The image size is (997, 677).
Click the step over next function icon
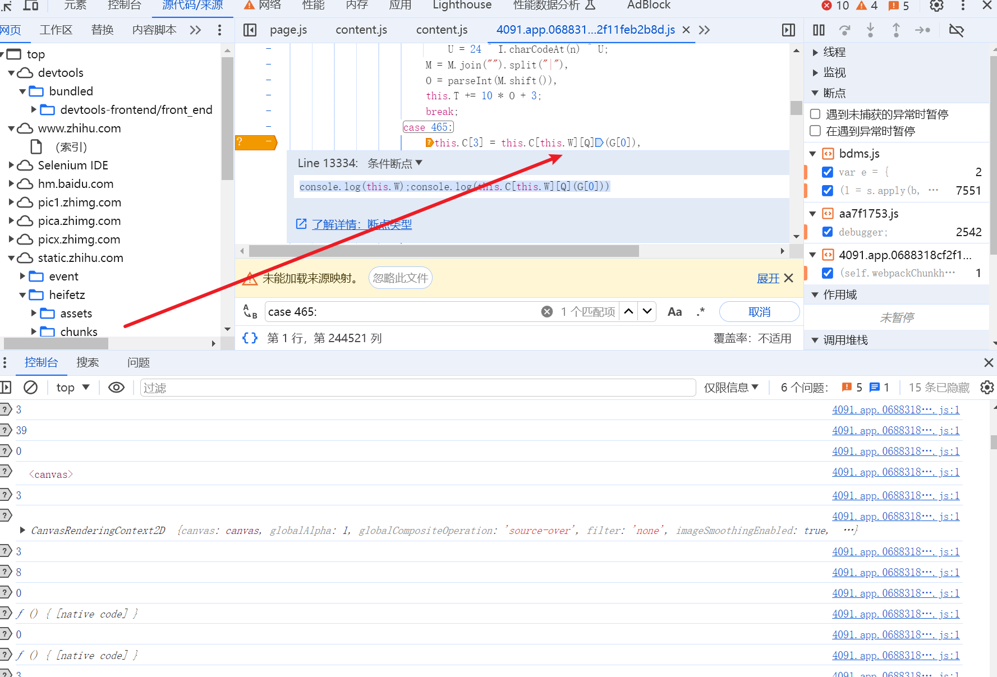pos(844,30)
